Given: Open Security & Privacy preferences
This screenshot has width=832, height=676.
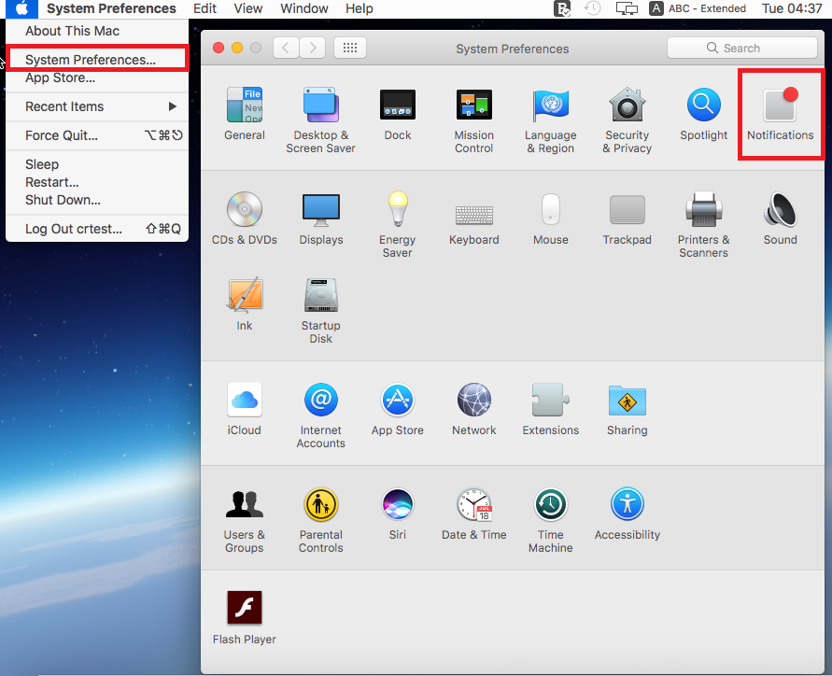Looking at the screenshot, I should (627, 120).
